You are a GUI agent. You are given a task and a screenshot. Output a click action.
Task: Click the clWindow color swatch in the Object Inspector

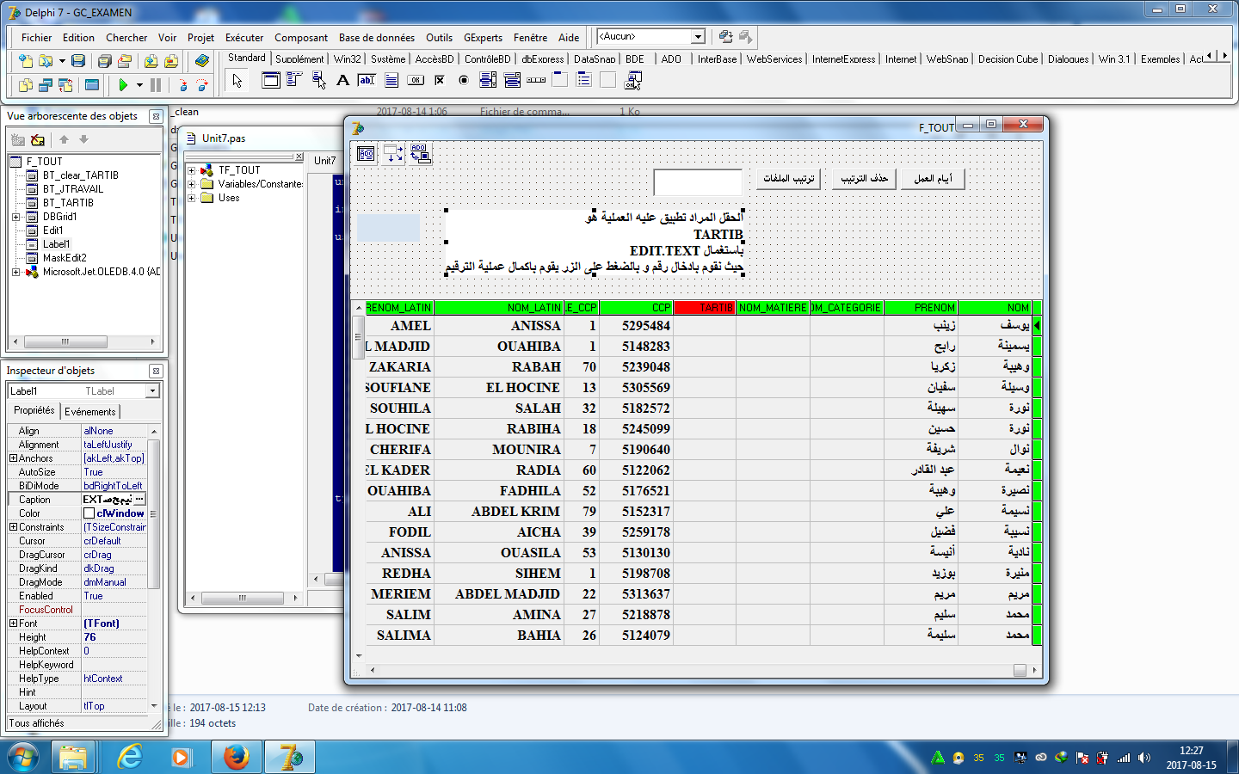tap(89, 513)
